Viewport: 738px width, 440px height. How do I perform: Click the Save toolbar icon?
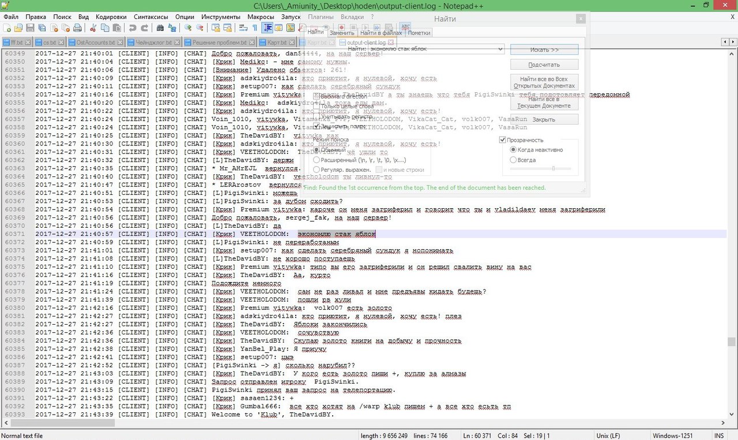point(30,28)
